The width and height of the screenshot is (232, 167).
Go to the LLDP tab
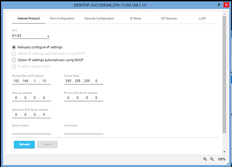click(202, 18)
